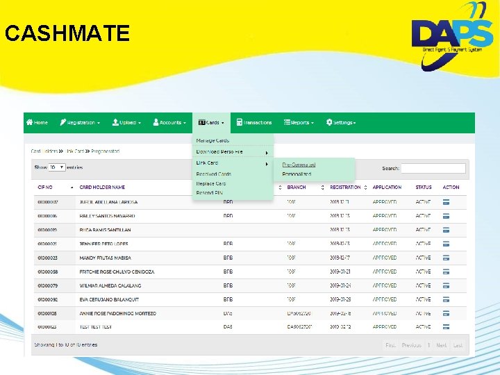Click registration date 2019-01-21
Image resolution: width=500 pixels, height=375 pixels.
pyautogui.click(x=340, y=272)
